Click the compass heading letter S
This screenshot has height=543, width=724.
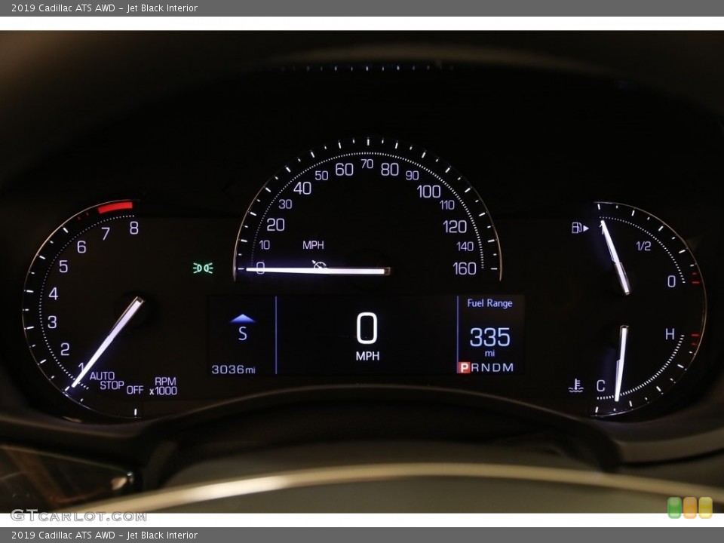[x=242, y=333]
